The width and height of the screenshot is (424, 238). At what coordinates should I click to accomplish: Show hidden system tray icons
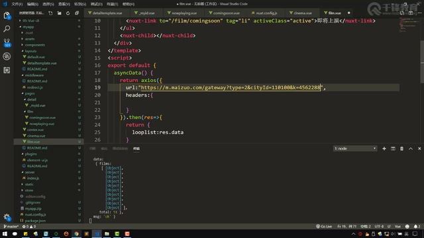[x=353, y=233]
